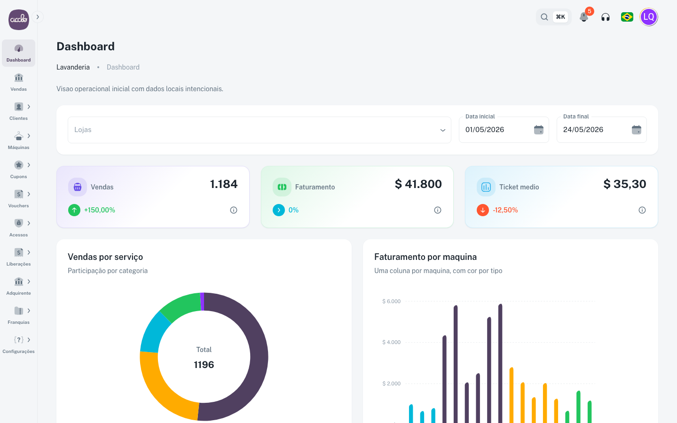Click the +150,00% sales change value
This screenshot has height=423, width=677.
(x=100, y=210)
